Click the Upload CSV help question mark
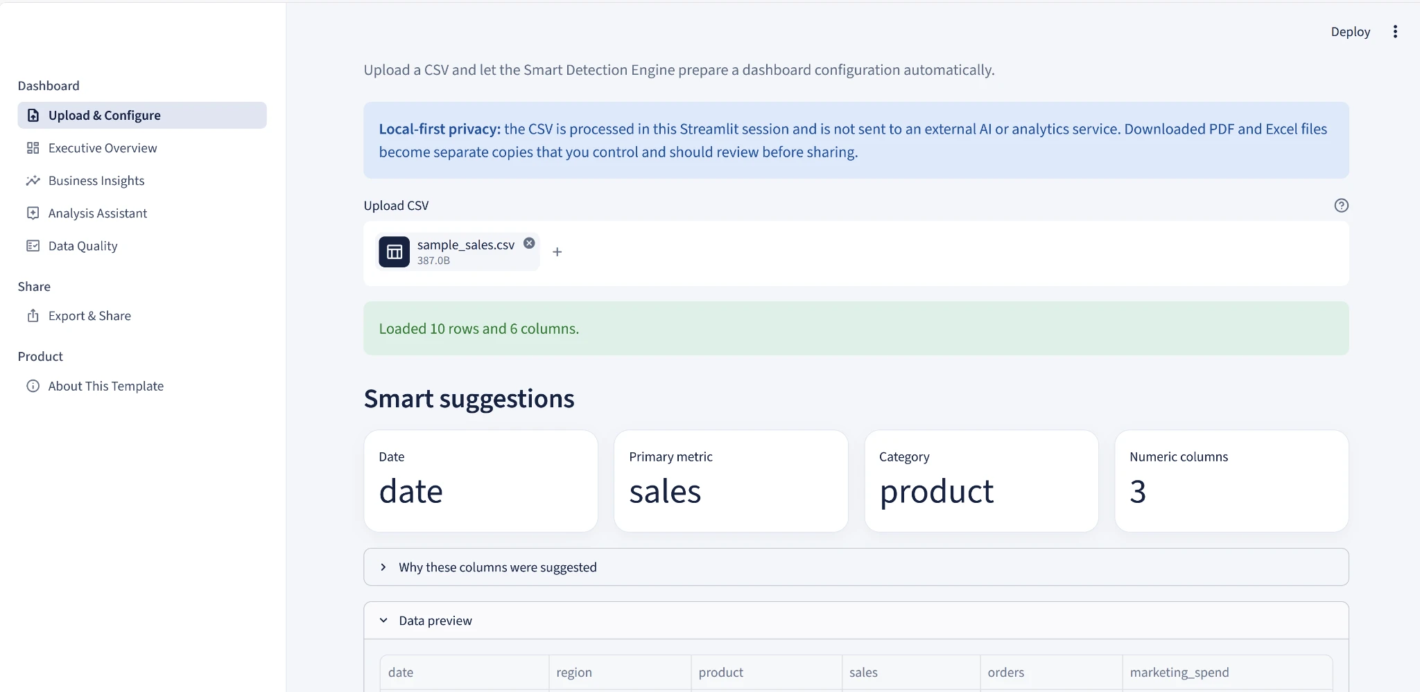This screenshot has height=692, width=1420. tap(1341, 205)
